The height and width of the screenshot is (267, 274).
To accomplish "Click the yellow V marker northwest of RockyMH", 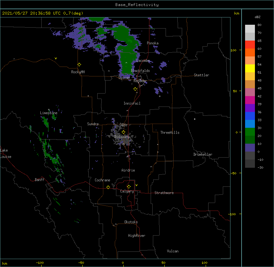I will pos(56,58).
